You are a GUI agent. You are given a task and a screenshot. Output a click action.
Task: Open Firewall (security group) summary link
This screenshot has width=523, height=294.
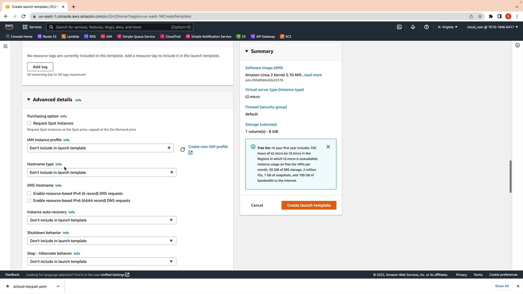click(x=266, y=107)
